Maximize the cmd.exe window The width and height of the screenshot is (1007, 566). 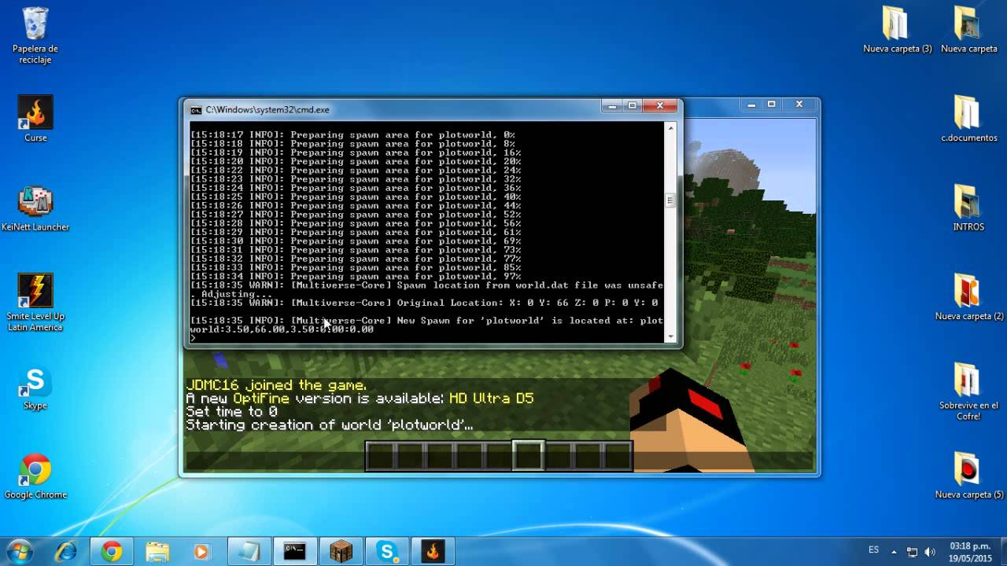pos(632,105)
